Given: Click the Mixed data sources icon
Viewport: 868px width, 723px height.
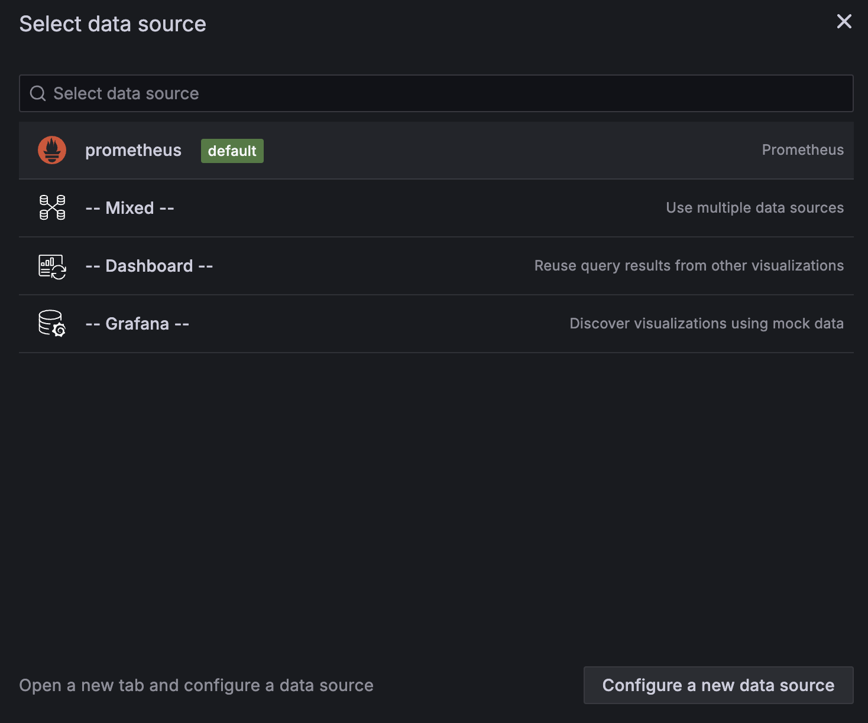Looking at the screenshot, I should click(x=52, y=208).
